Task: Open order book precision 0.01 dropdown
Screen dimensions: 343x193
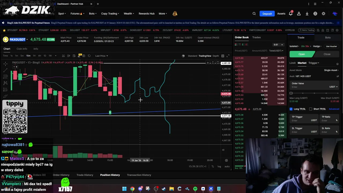Action: point(278,45)
